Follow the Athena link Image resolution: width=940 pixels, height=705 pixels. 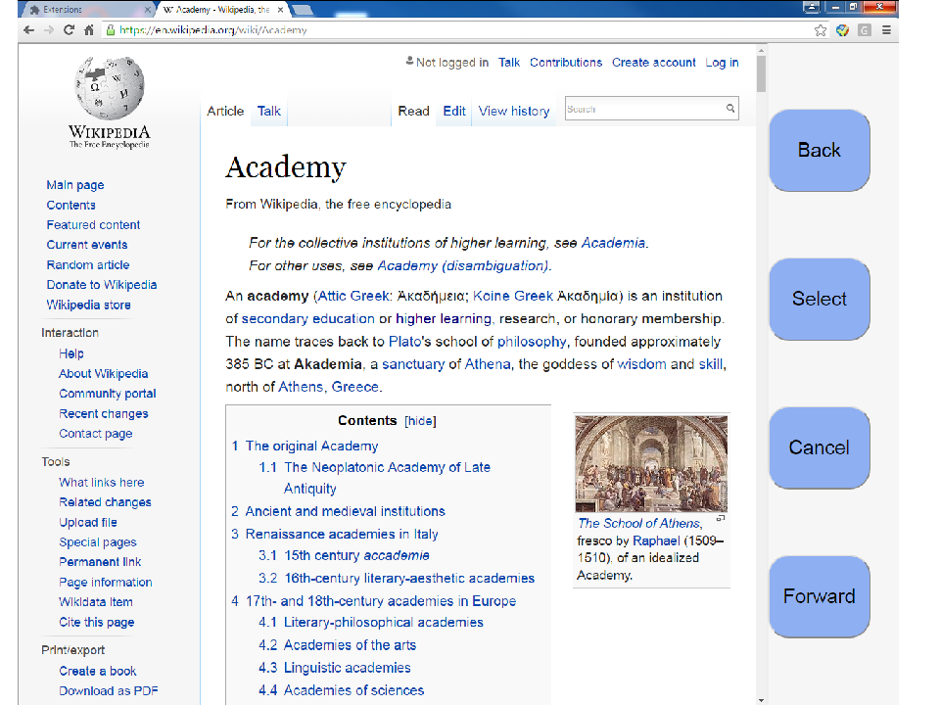point(488,364)
